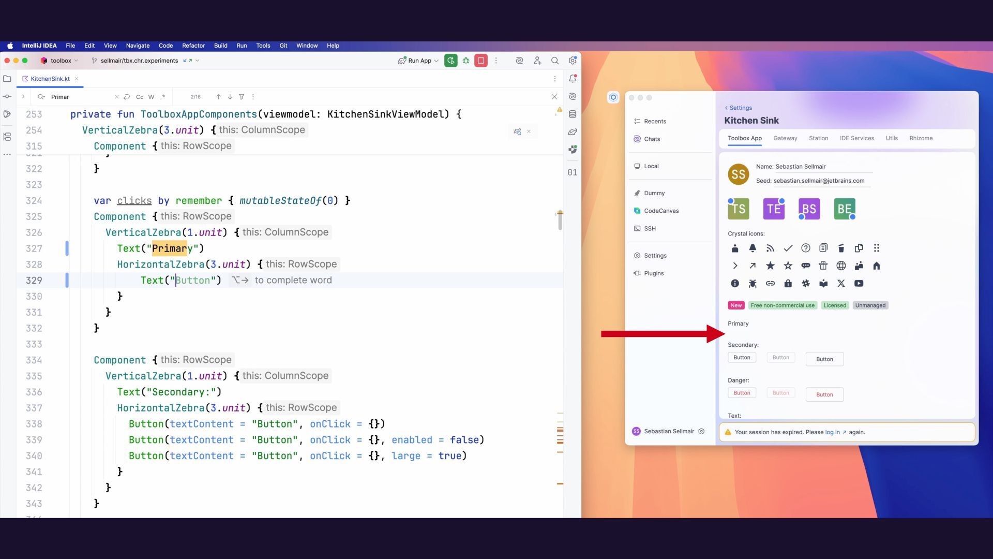Expand the toolbox project dropdown
This screenshot has width=993, height=559.
(60, 61)
